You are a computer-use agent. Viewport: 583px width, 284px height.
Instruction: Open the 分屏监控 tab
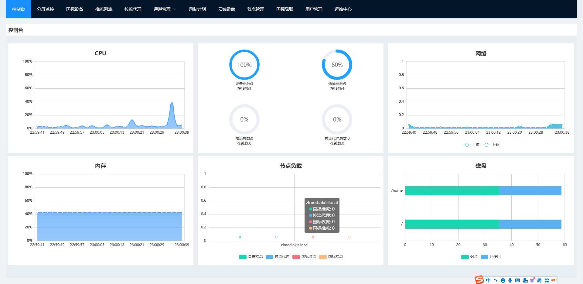click(x=46, y=9)
